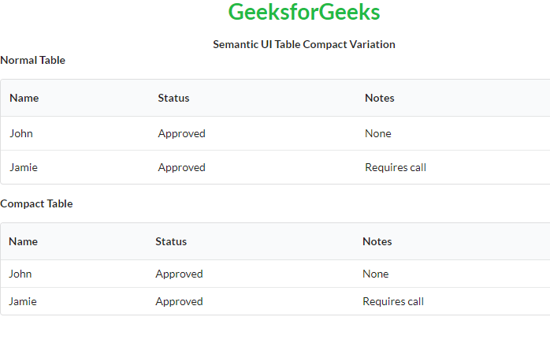Image resolution: width=550 pixels, height=358 pixels.
Task: Select the Name header in Normal Table
Action: click(x=24, y=98)
